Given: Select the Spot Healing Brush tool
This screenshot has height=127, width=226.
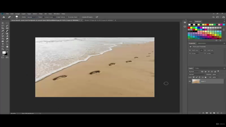Looking at the screenshot, I should tap(7, 31).
